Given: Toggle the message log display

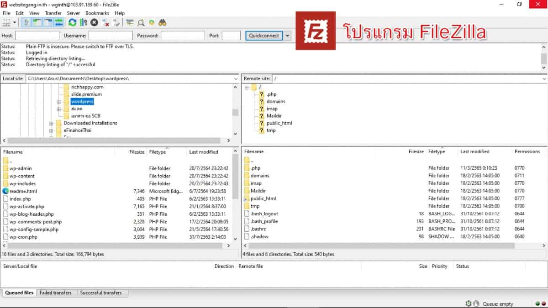Looking at the screenshot, I should [x=26, y=22].
